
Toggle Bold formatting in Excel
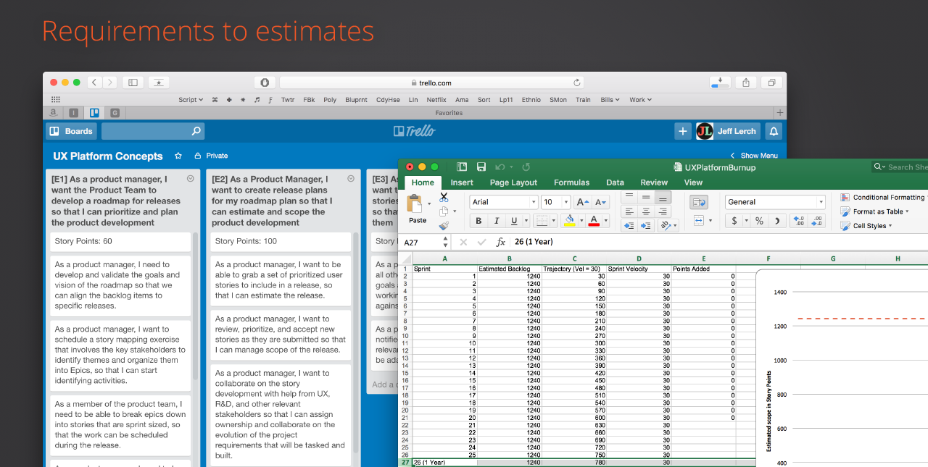[478, 221]
